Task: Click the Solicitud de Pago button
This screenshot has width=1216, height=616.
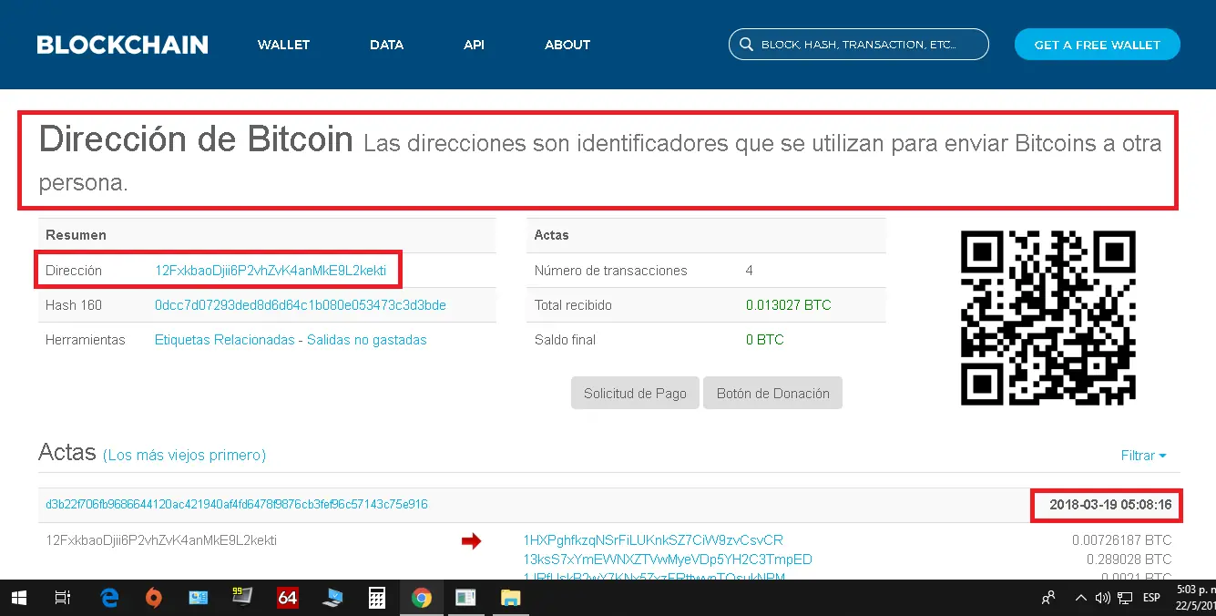Action: pos(635,394)
